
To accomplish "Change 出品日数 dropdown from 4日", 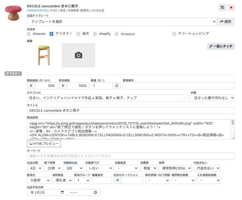I will tap(35, 168).
